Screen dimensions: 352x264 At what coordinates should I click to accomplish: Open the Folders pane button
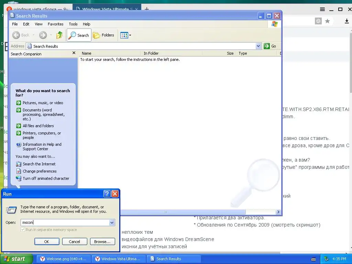[x=104, y=35]
